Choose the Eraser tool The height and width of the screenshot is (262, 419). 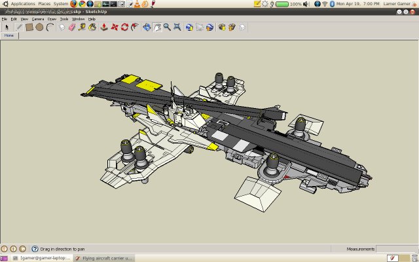pyautogui.click(x=73, y=28)
